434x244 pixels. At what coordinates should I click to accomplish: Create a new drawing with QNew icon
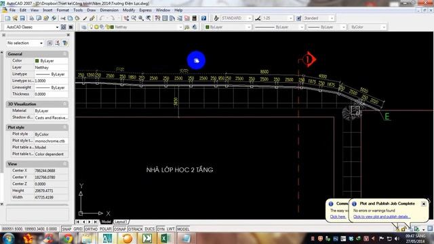(7, 18)
